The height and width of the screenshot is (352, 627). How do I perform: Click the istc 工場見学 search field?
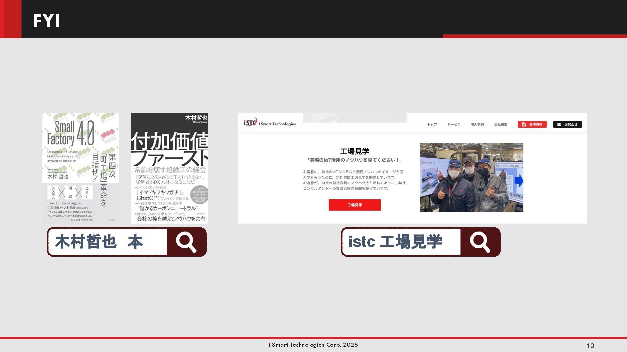[401, 242]
